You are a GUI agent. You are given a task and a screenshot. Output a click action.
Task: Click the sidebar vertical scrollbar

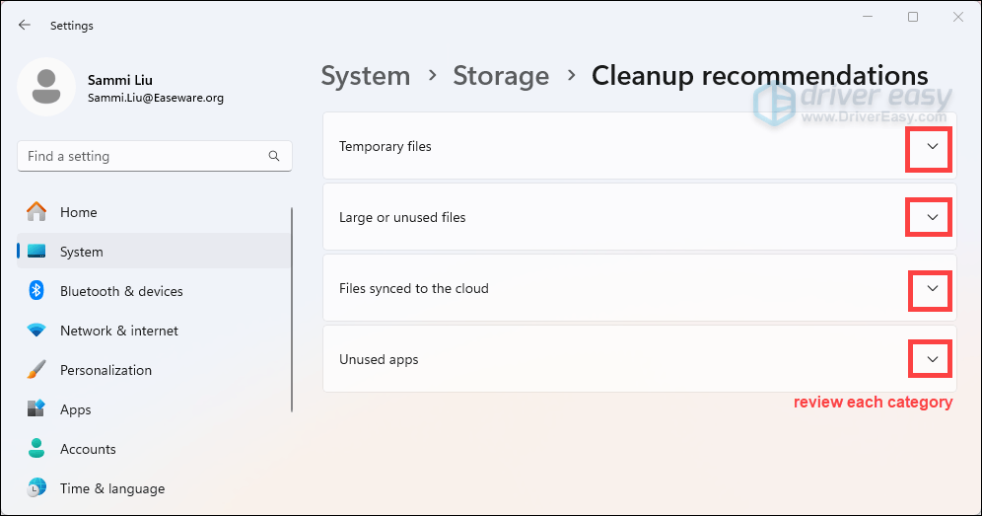tap(291, 311)
